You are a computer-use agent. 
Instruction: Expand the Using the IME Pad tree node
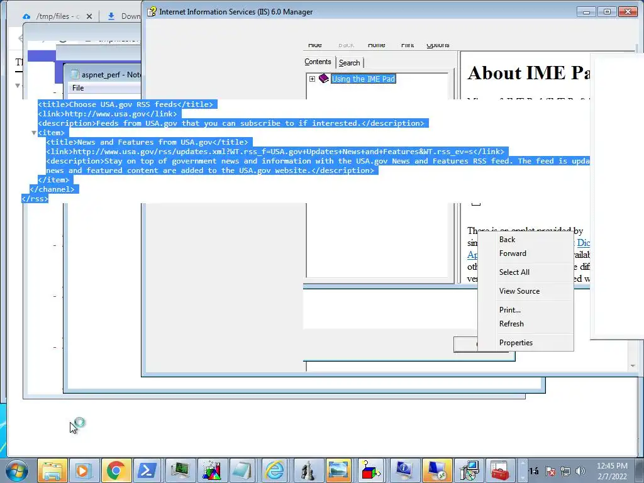tap(312, 79)
